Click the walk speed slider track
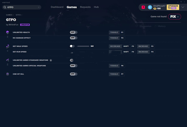 coord(83,46)
